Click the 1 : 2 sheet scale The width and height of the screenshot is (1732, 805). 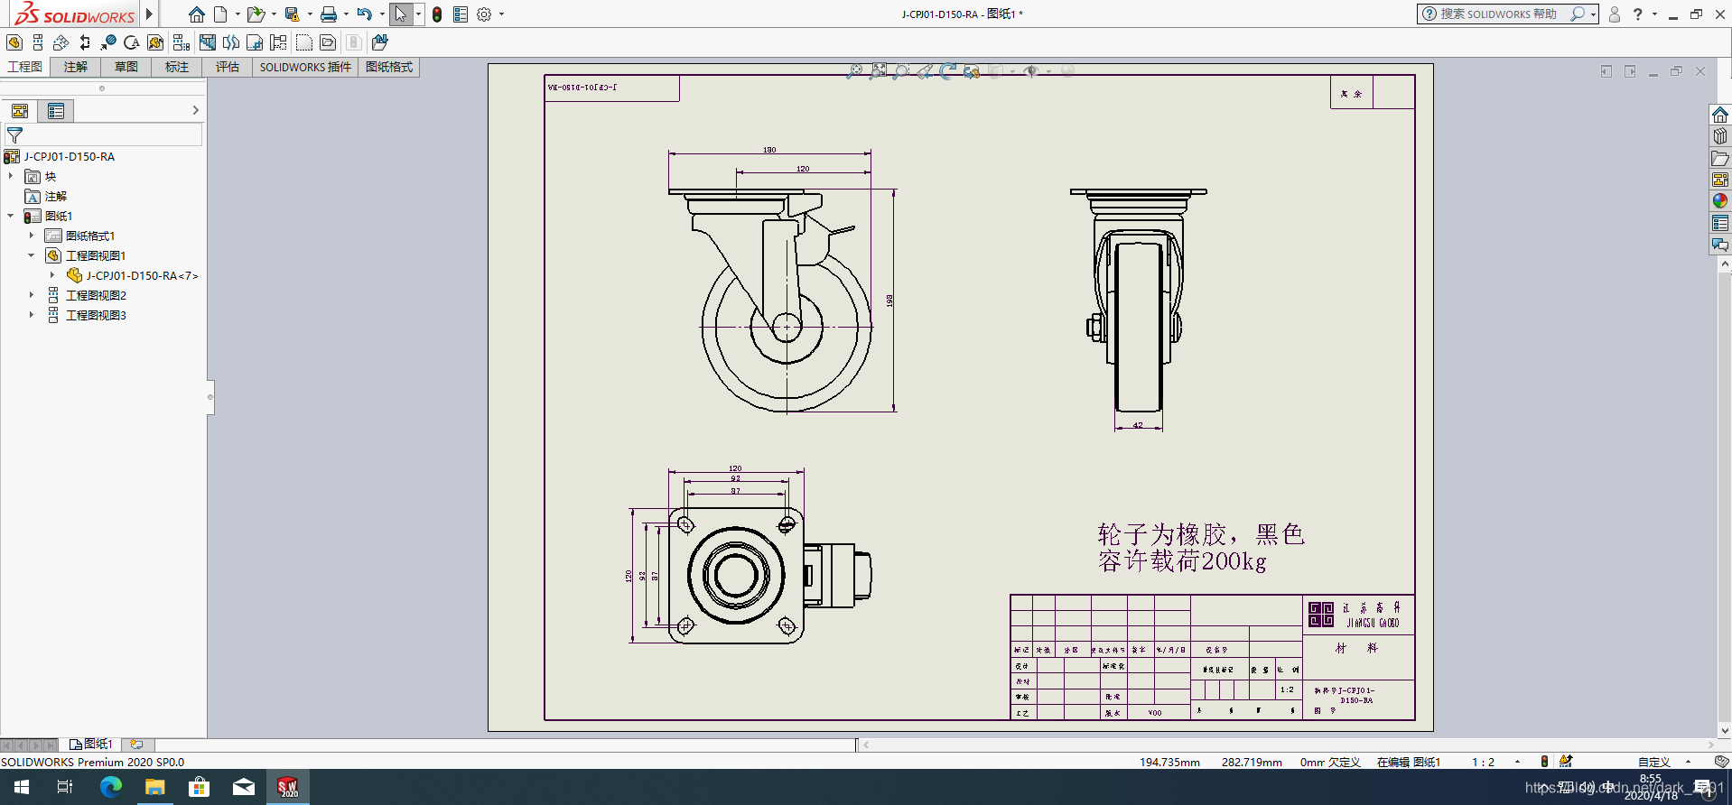pyautogui.click(x=1483, y=762)
